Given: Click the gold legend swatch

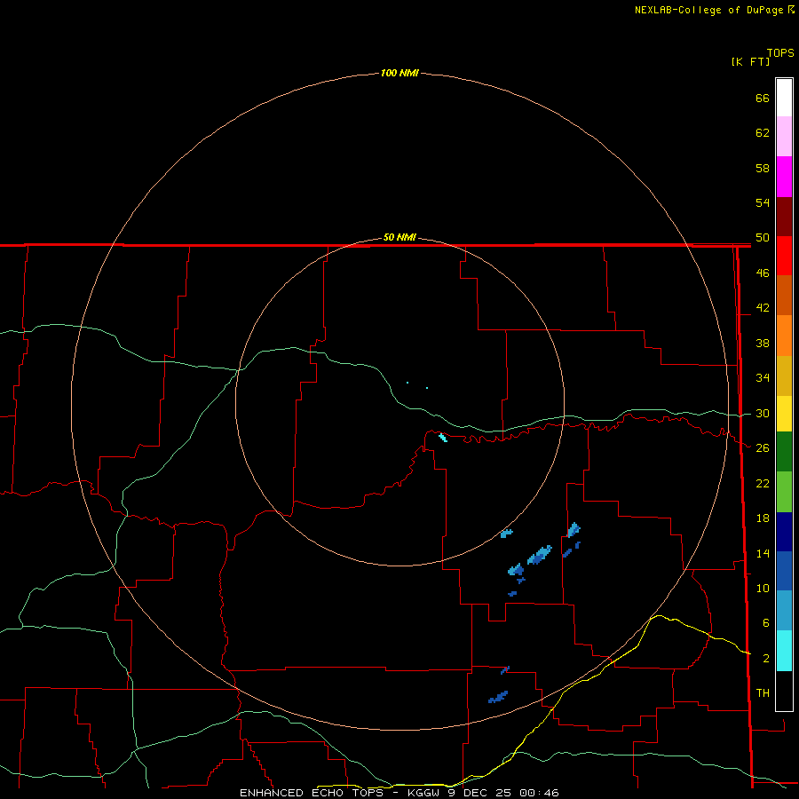Looking at the screenshot, I should pyautogui.click(x=784, y=376).
